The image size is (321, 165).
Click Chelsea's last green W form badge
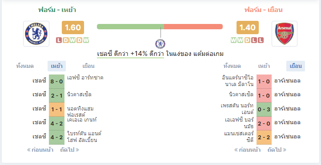point(86,40)
